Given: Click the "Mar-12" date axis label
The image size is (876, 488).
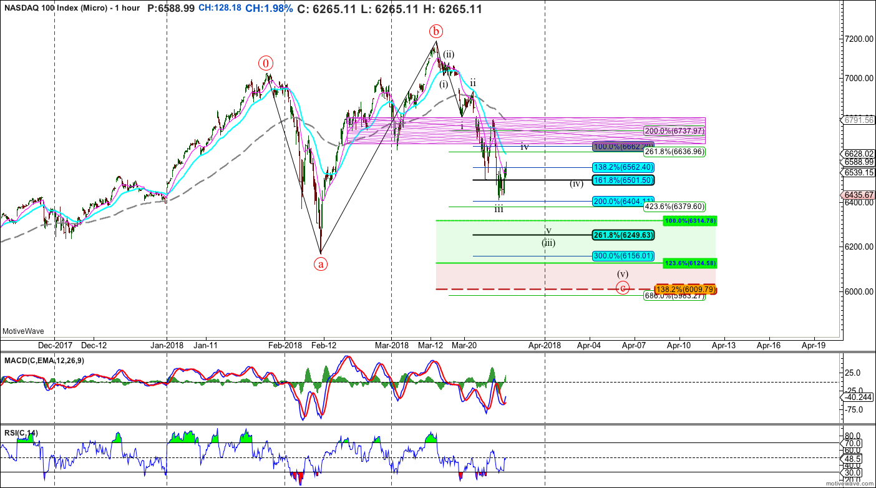Looking at the screenshot, I should click(x=431, y=344).
